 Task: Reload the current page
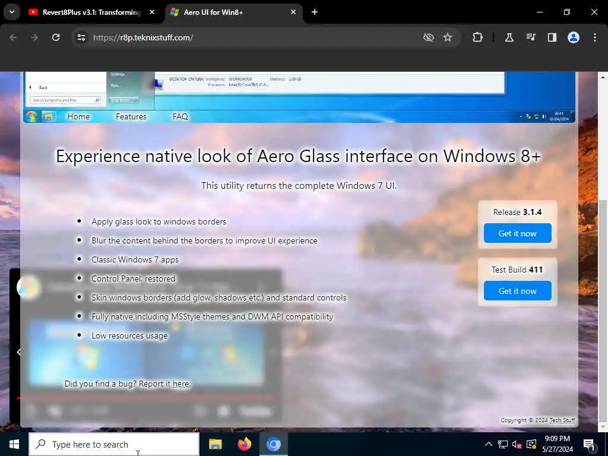56,37
